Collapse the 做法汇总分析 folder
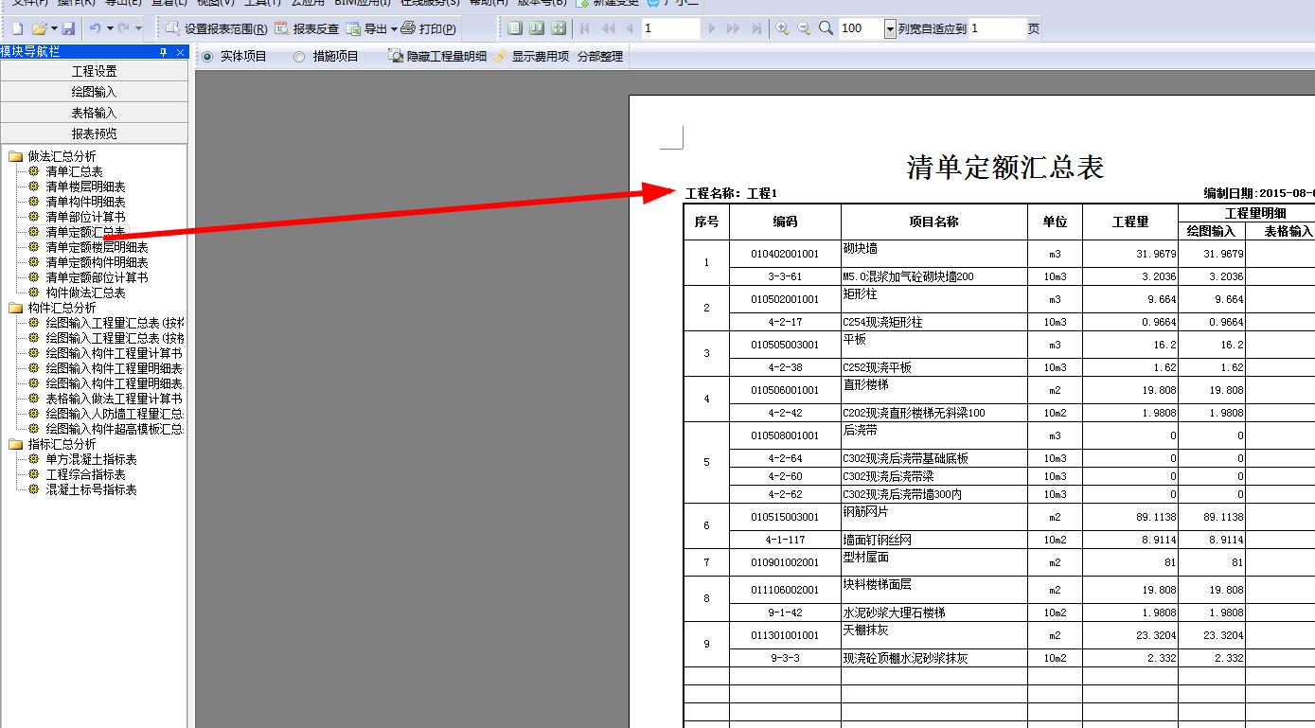Screen dimensions: 1315x728 click(x=15, y=156)
